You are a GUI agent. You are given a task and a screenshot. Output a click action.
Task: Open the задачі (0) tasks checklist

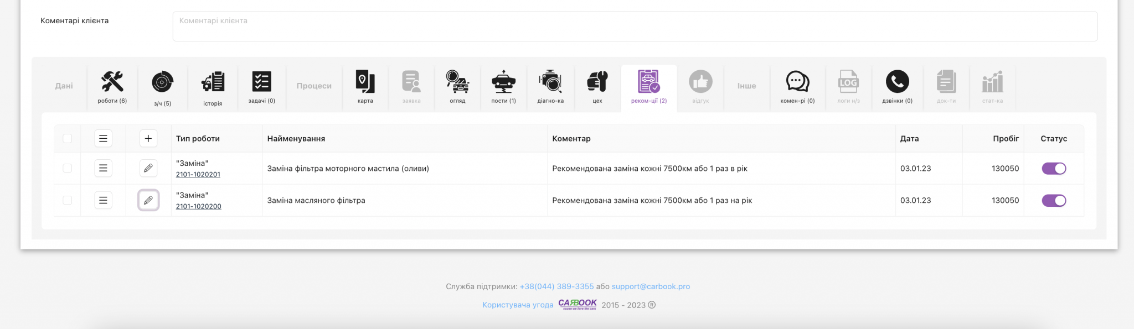[261, 87]
